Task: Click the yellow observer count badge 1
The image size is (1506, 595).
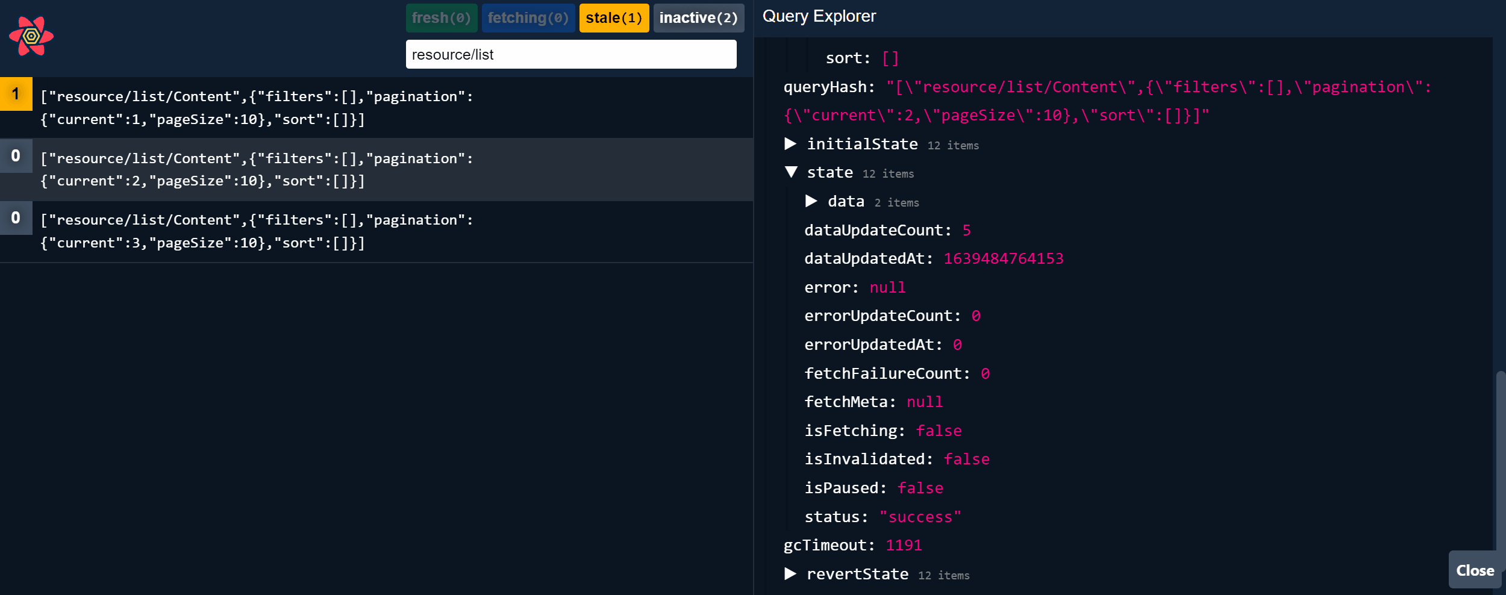Action: [16, 94]
